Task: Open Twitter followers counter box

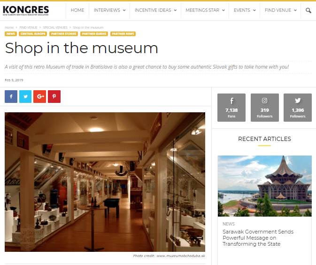Action: click(x=298, y=108)
